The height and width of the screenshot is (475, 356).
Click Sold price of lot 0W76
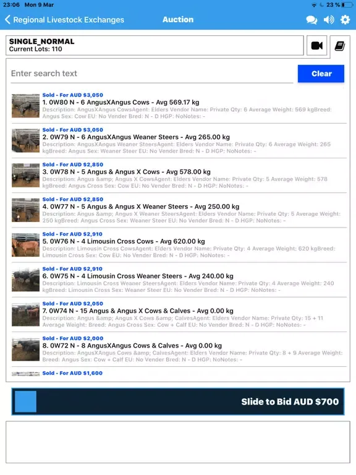point(72,234)
